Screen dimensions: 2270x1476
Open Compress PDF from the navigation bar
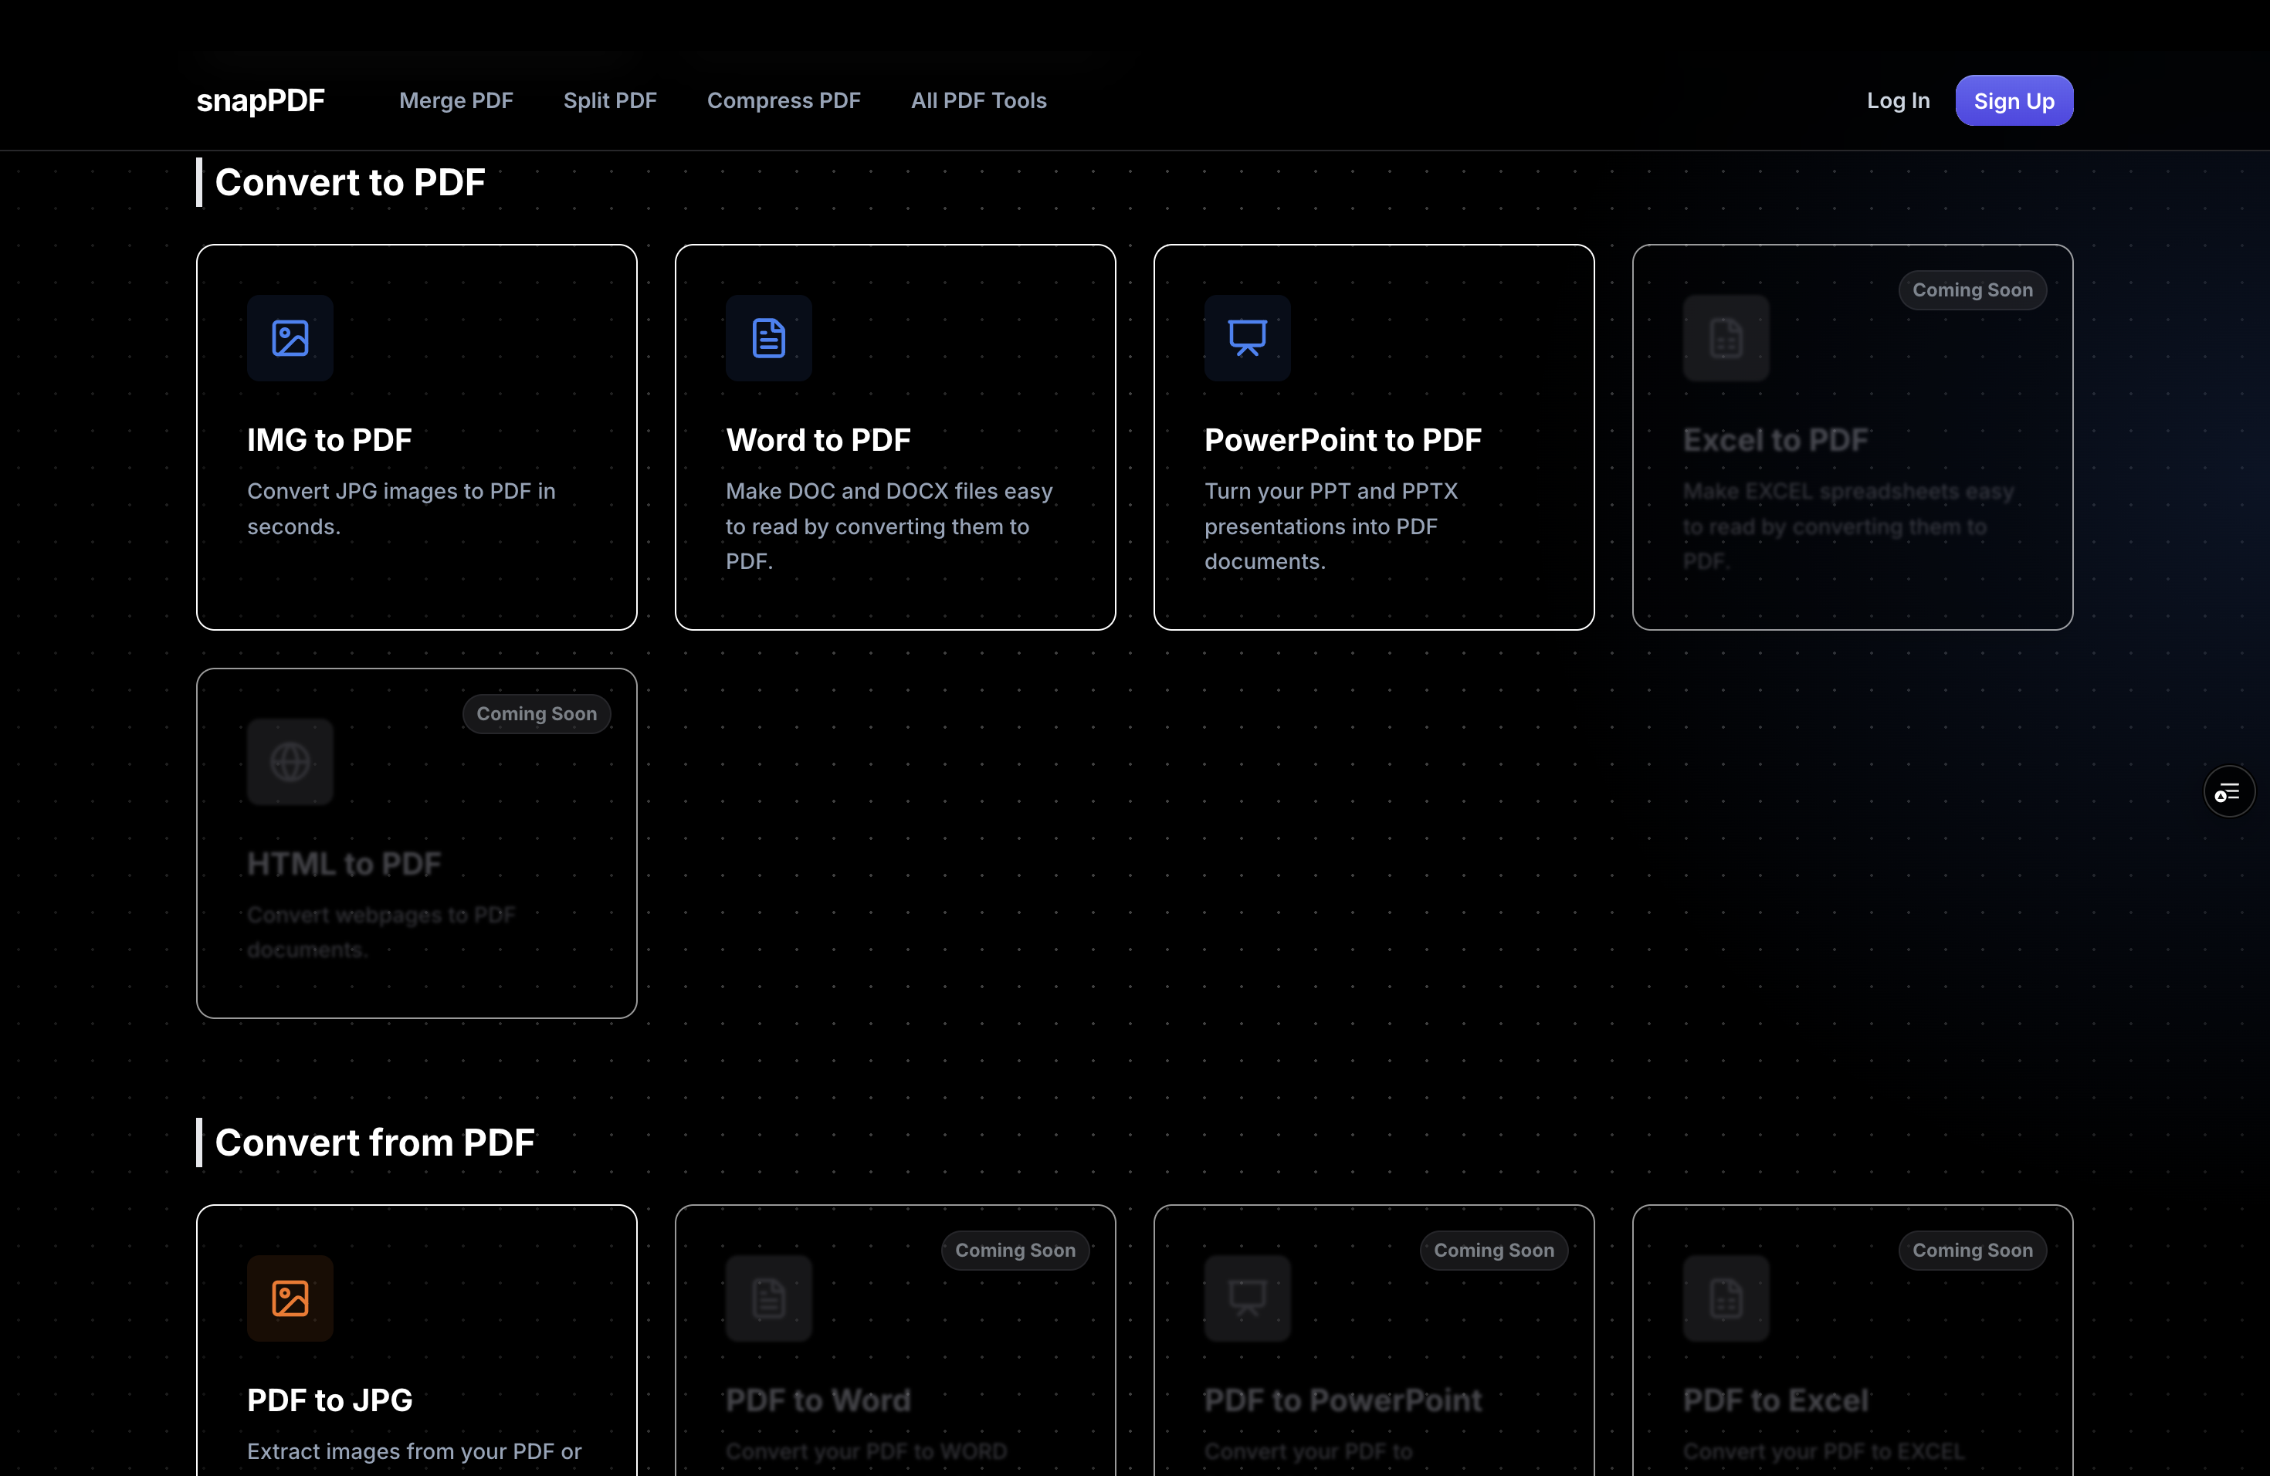[x=784, y=100]
